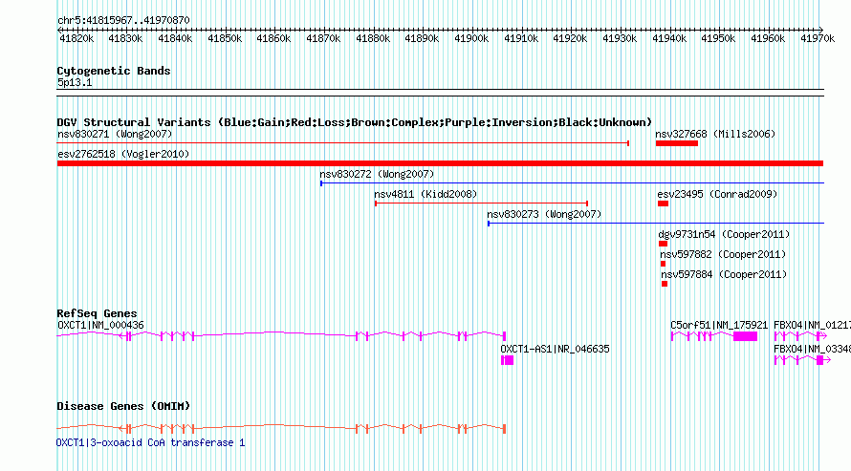
Task: Select the nsv4811 red loss line
Action: coord(481,203)
